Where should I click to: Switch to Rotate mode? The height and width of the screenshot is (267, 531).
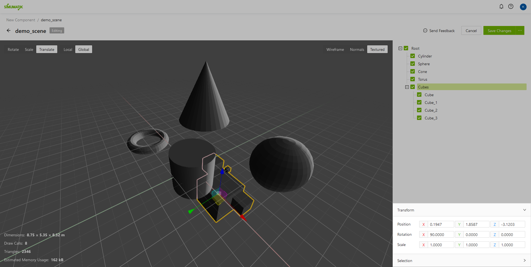pyautogui.click(x=13, y=49)
